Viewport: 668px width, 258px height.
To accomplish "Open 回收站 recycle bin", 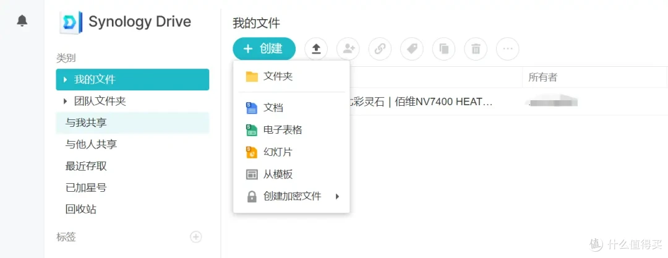I will (132, 209).
